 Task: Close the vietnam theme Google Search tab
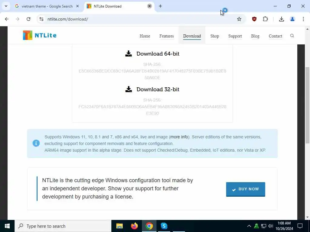tap(77, 6)
